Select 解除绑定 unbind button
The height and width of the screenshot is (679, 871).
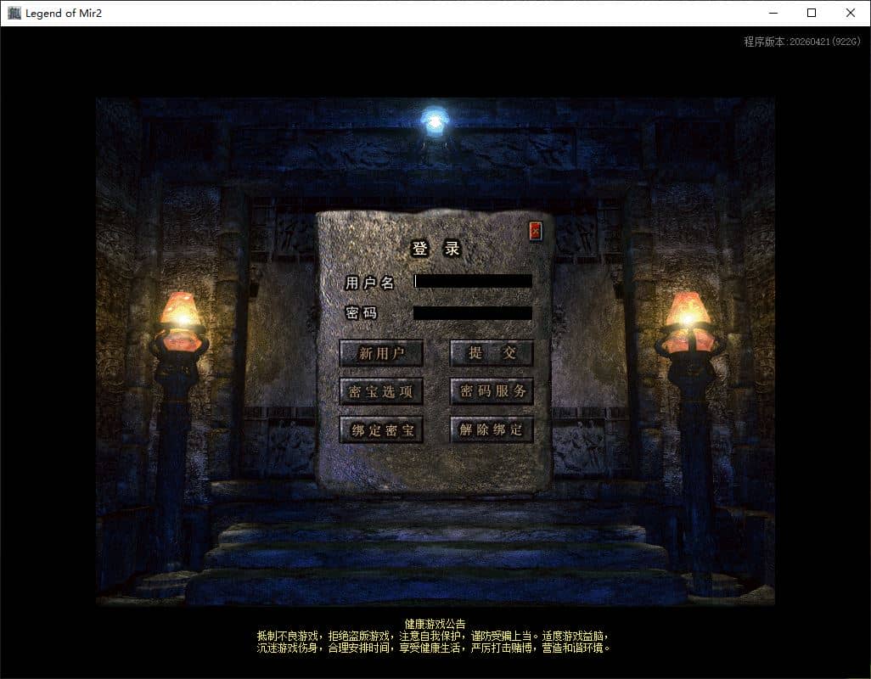click(x=492, y=429)
